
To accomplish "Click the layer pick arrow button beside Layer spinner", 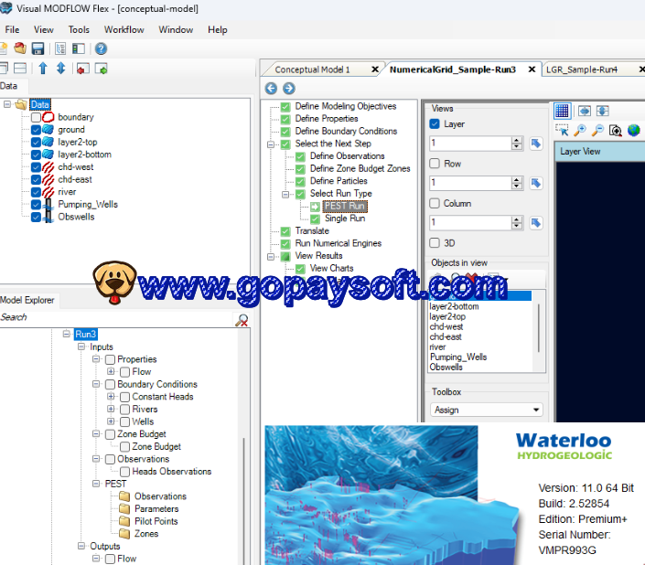I will tap(535, 144).
